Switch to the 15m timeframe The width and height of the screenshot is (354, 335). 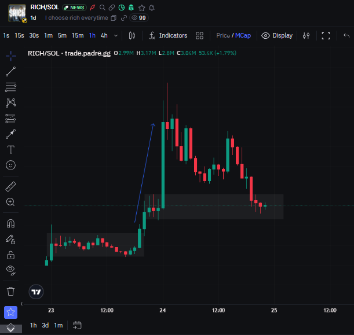tap(78, 36)
